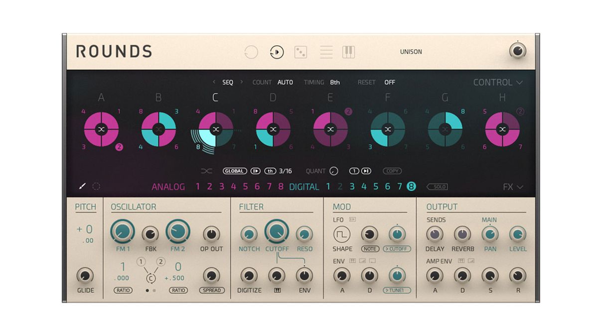Select ANALOG sound 5
598x336 pixels.
245,187
